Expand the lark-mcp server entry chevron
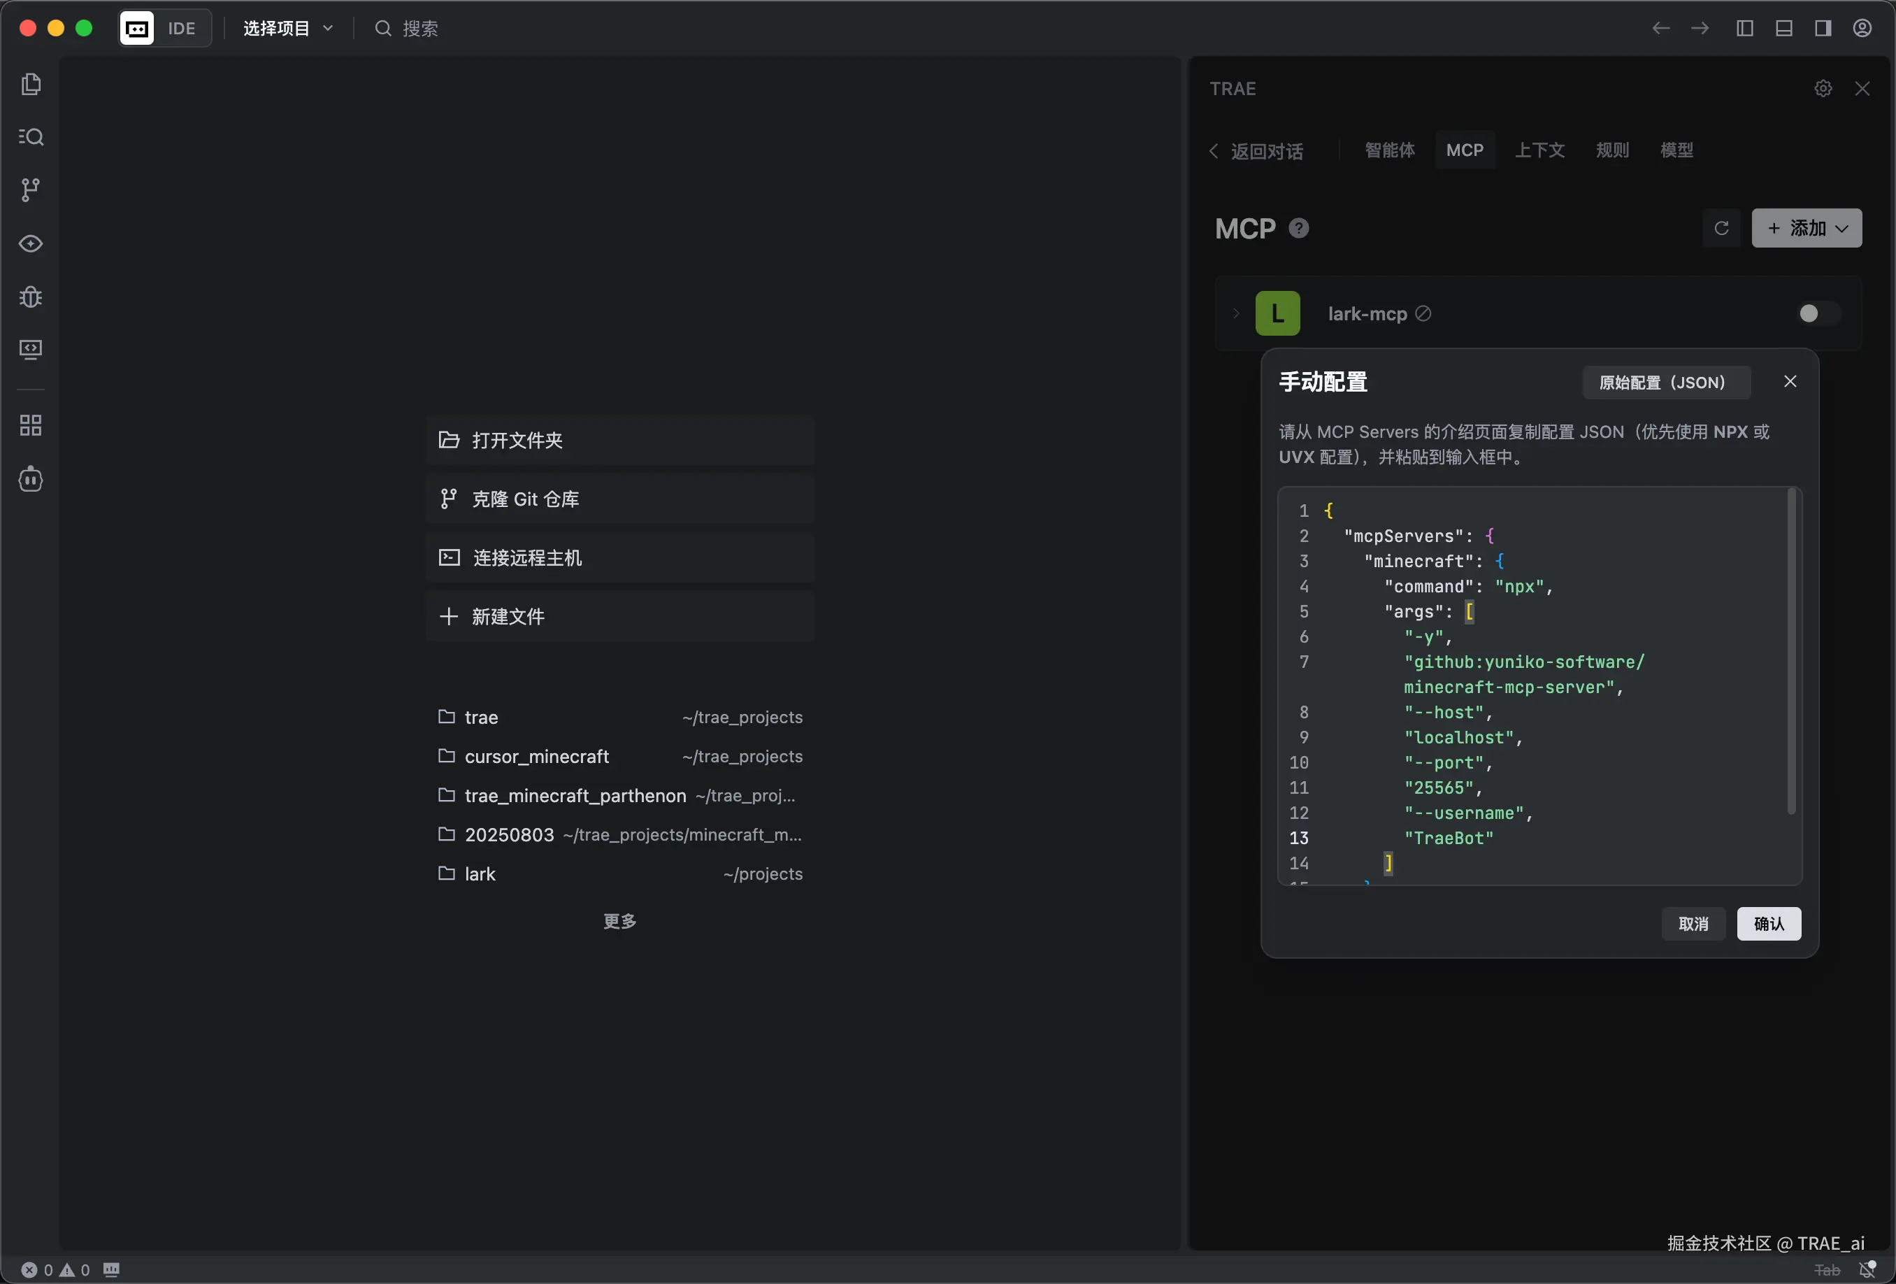 click(1236, 313)
